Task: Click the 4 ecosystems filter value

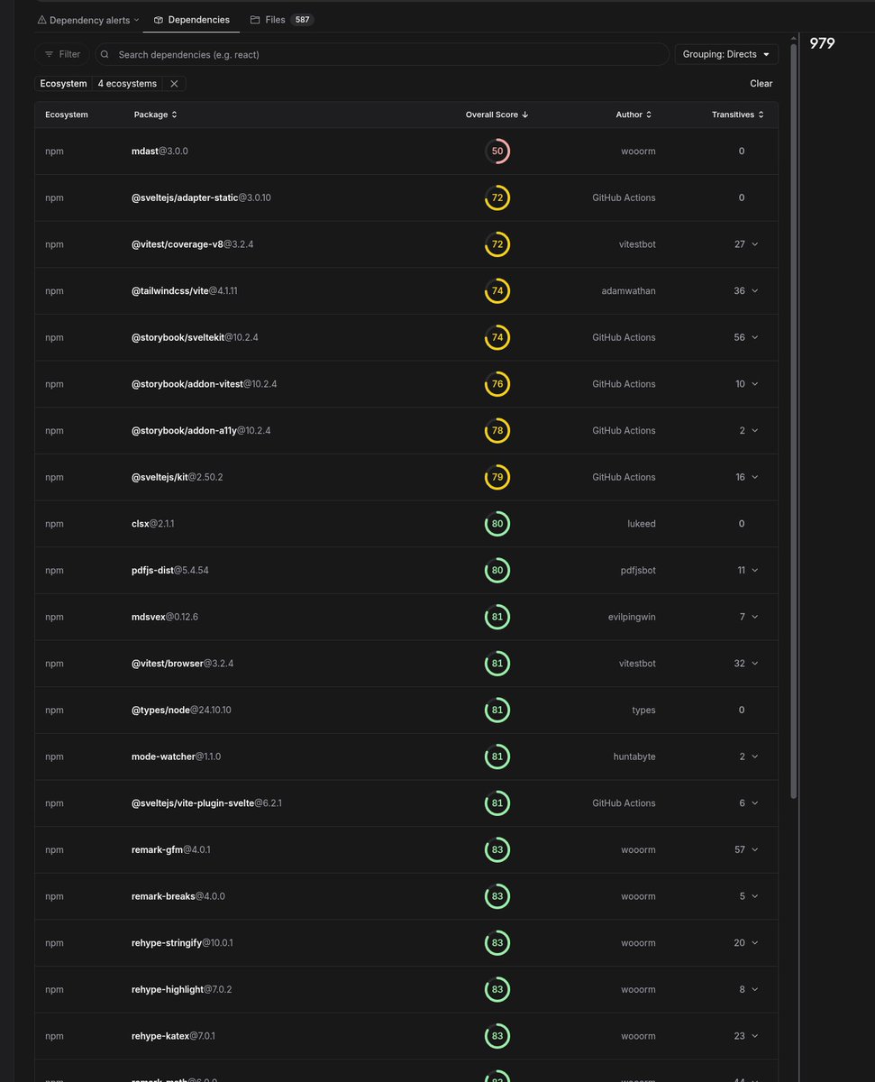Action: coord(127,84)
